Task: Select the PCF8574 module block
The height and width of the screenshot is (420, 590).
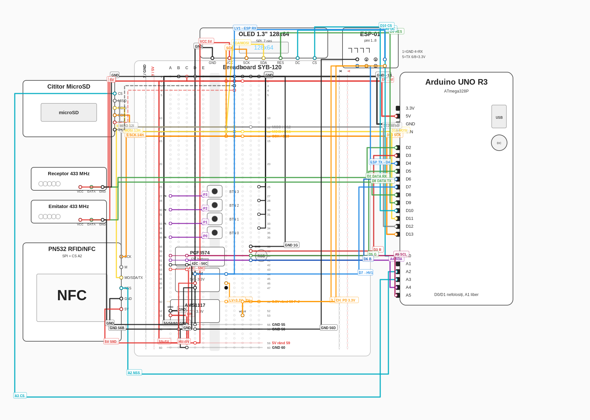Action: click(x=200, y=257)
